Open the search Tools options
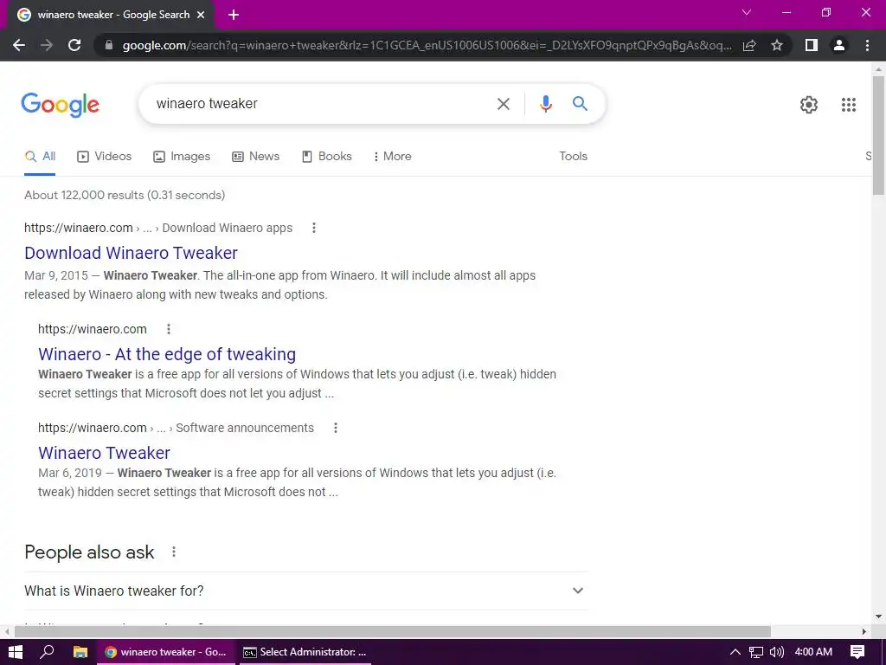The image size is (886, 665). tap(573, 157)
